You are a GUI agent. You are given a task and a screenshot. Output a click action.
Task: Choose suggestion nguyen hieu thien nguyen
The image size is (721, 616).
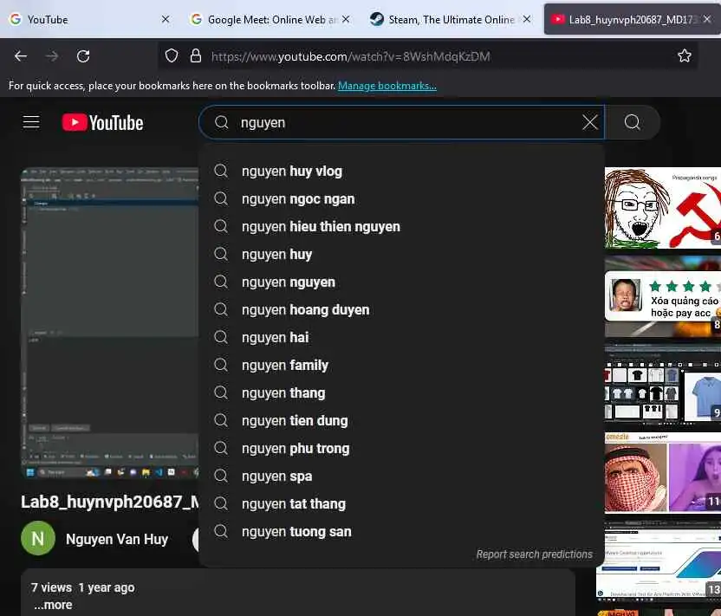tap(402, 227)
